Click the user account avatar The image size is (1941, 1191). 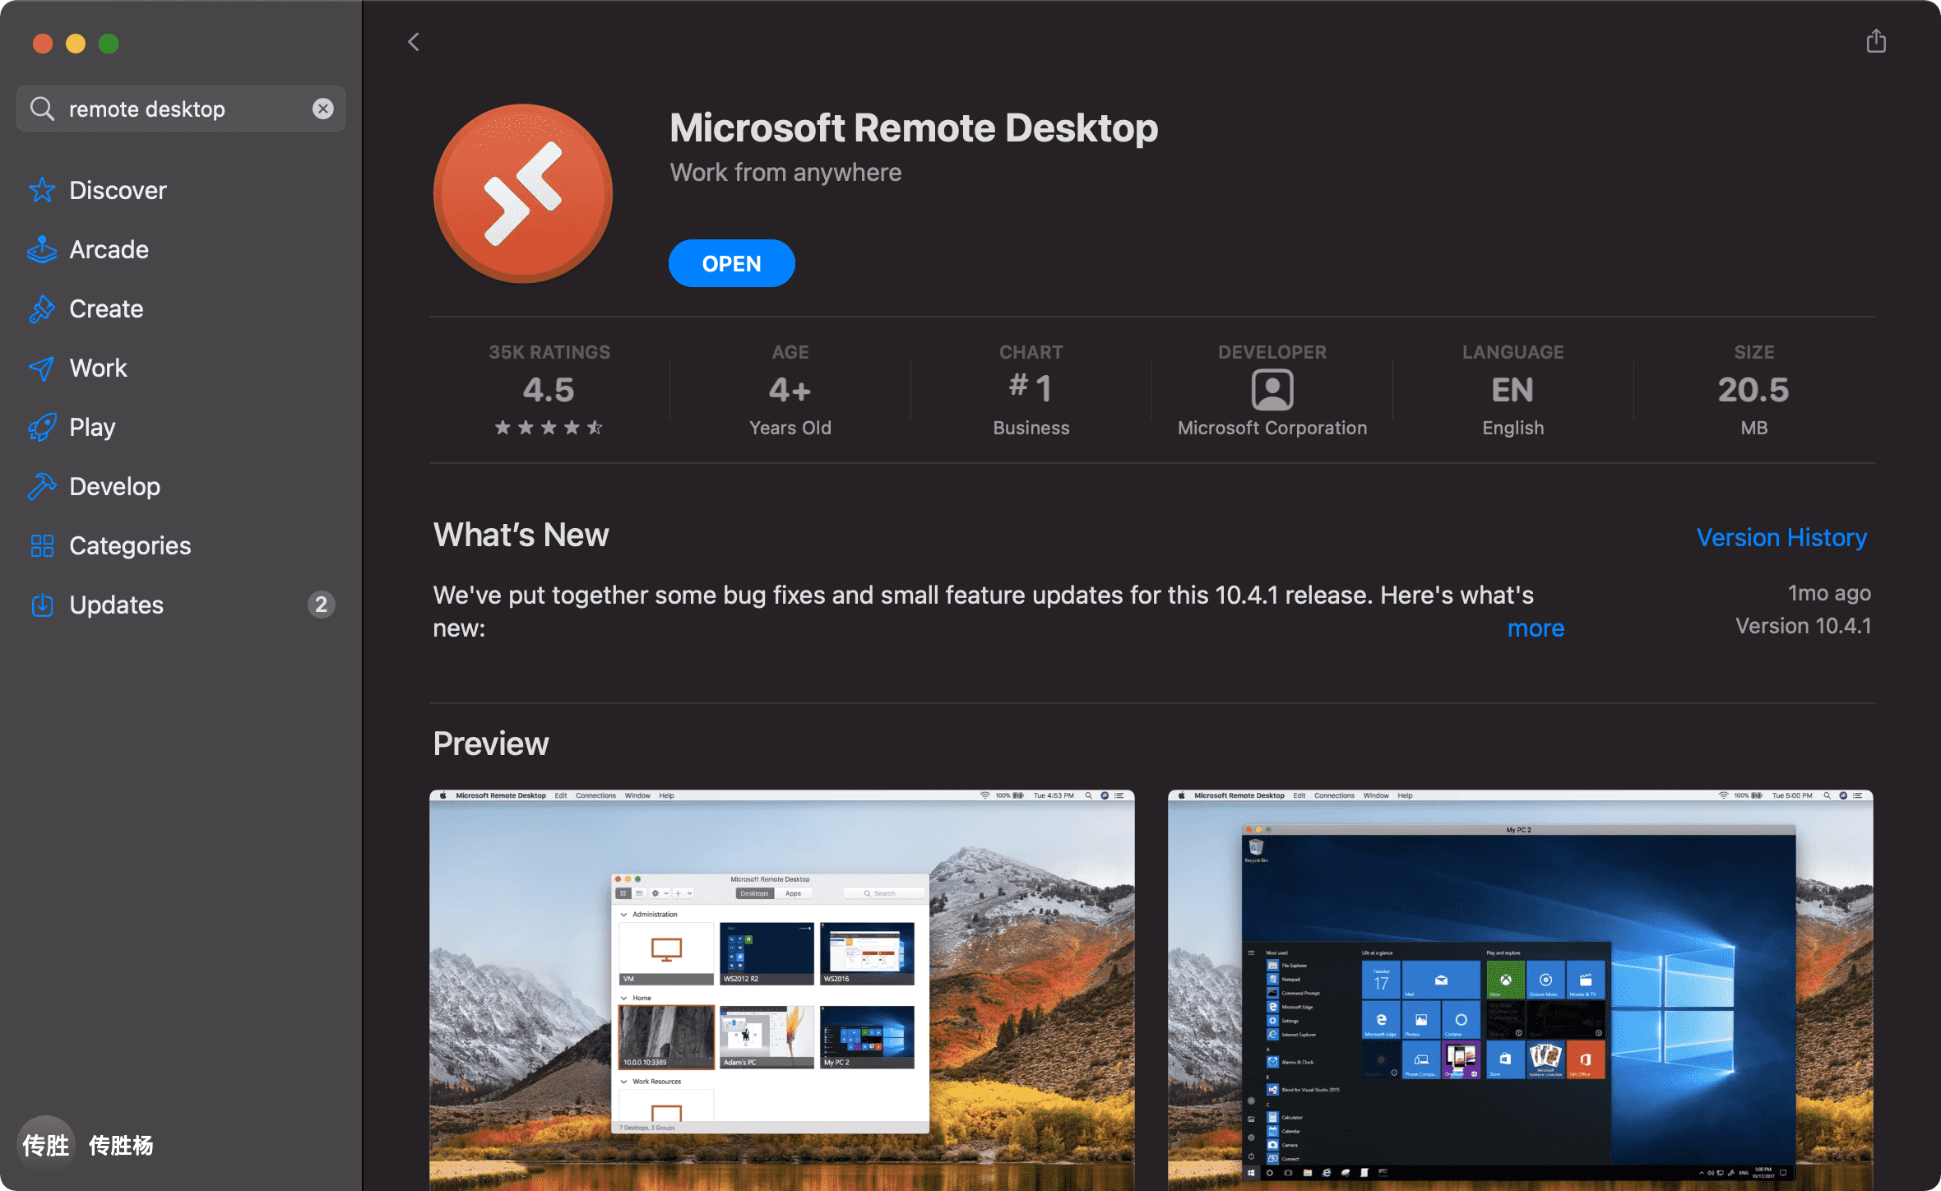tap(46, 1144)
